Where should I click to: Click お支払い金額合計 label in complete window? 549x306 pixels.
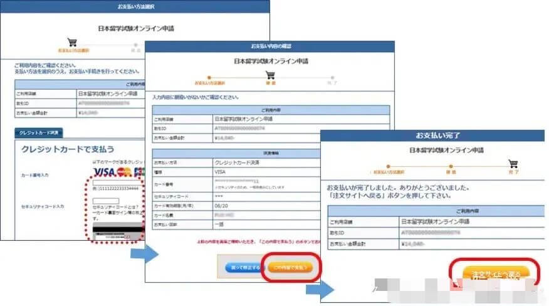coord(348,243)
